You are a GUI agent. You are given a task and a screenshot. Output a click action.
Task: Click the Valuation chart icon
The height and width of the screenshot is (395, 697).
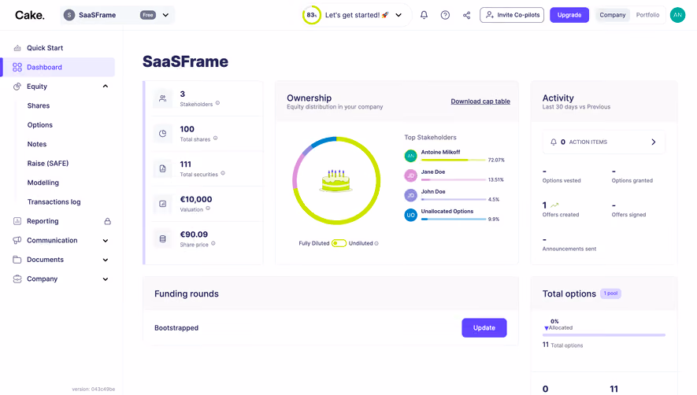click(163, 204)
